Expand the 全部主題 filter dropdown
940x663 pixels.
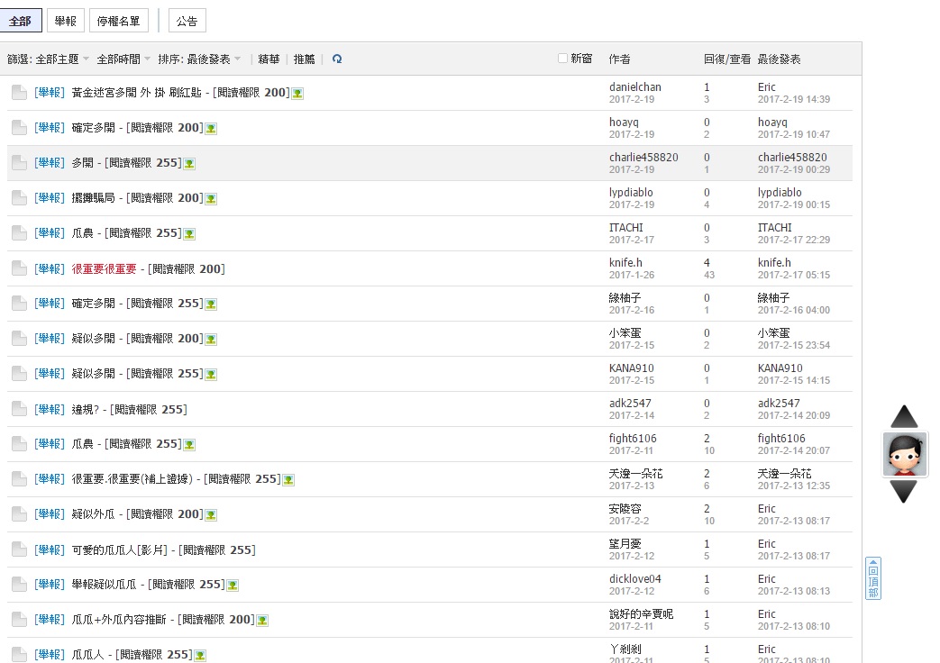pos(62,59)
